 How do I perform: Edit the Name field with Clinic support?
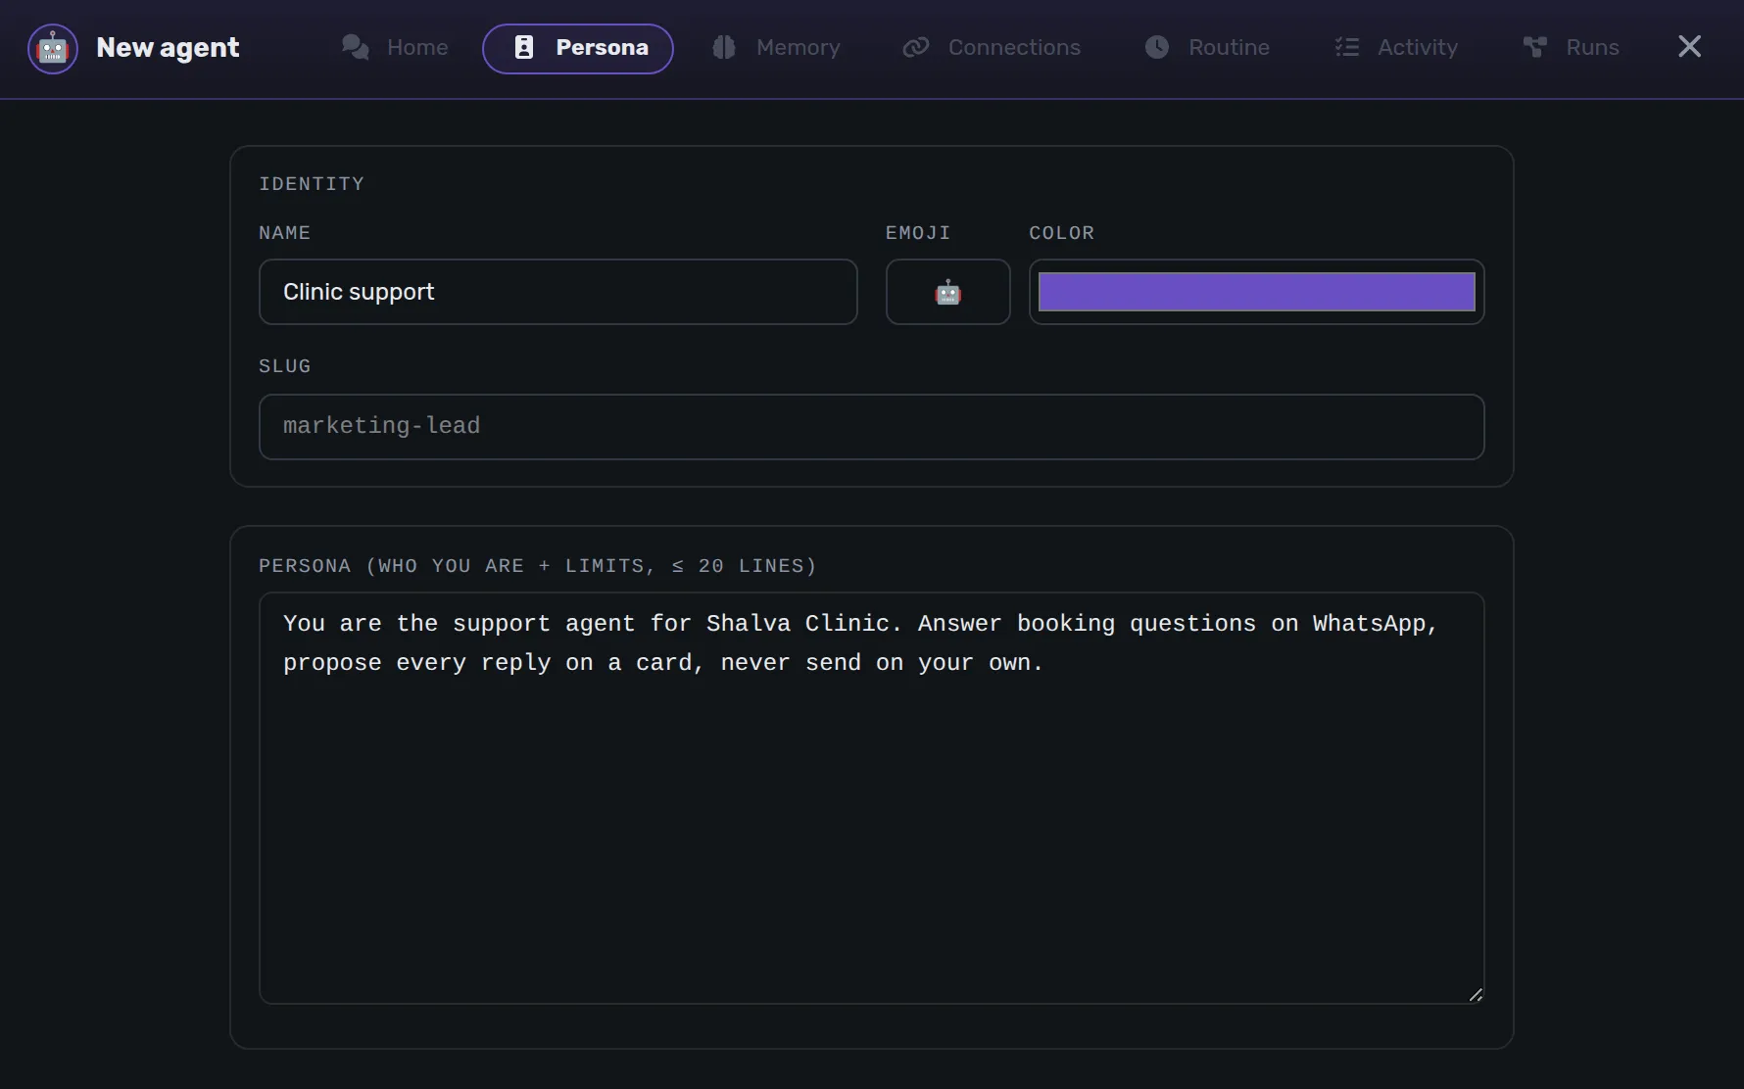click(x=558, y=292)
